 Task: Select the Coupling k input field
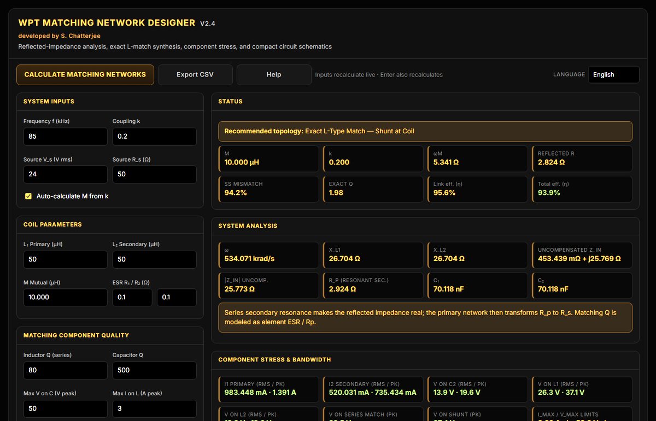coord(154,137)
